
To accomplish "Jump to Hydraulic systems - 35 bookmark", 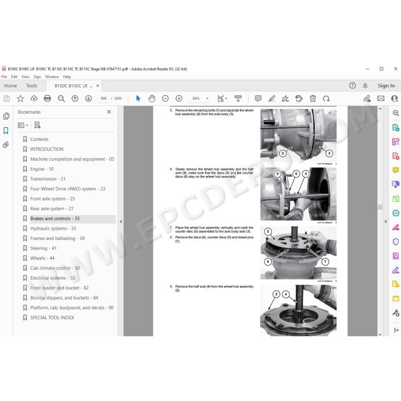I will click(53, 229).
